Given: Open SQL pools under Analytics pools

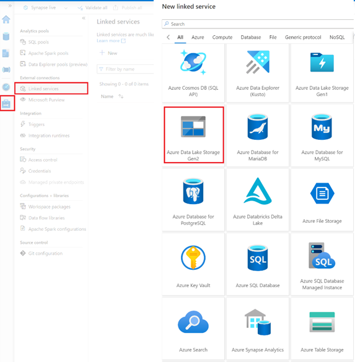Looking at the screenshot, I should [x=35, y=42].
